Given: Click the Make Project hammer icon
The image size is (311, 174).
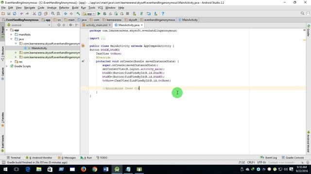Looking at the screenshot, I should point(78,14).
